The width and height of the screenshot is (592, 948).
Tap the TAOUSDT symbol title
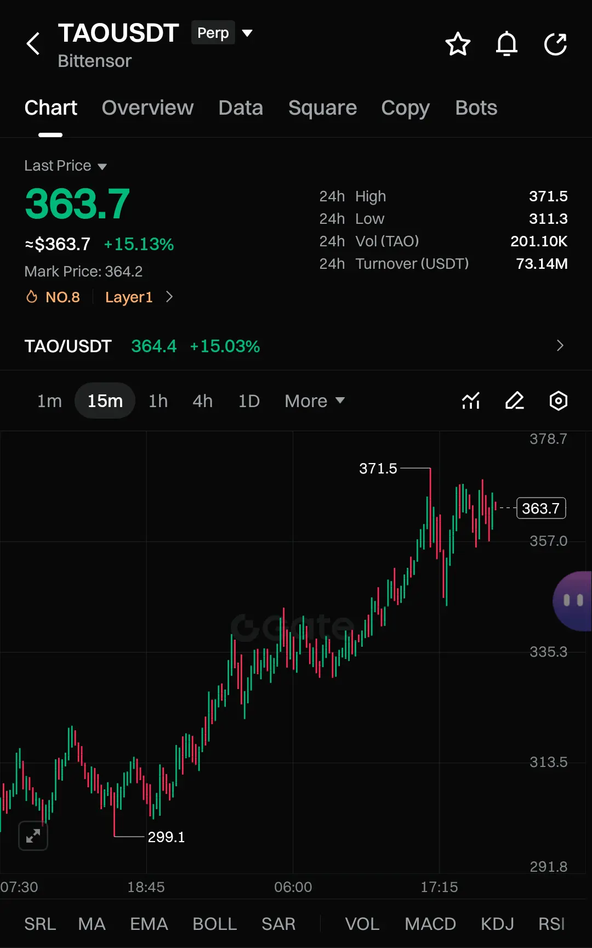click(x=118, y=33)
